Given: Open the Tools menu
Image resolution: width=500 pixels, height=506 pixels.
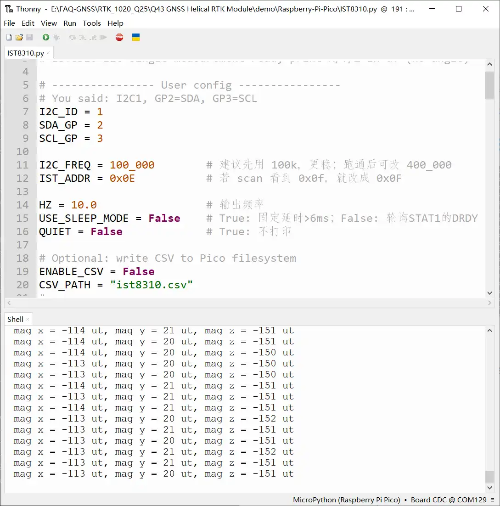Looking at the screenshot, I should (x=91, y=23).
